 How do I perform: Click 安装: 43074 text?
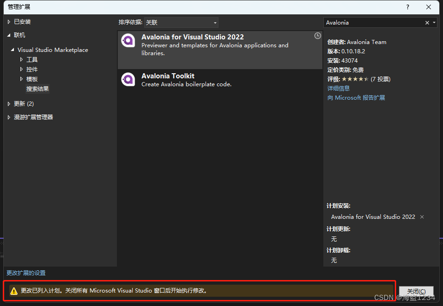point(342,61)
